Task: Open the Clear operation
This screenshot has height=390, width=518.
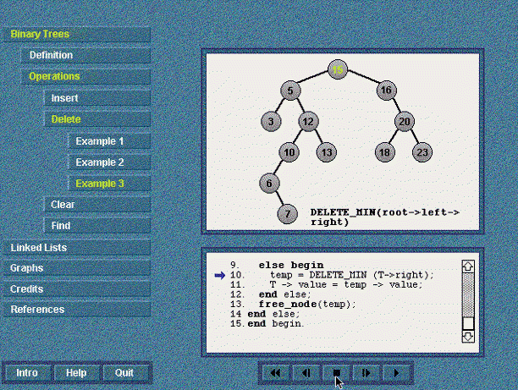Action: [x=97, y=205]
